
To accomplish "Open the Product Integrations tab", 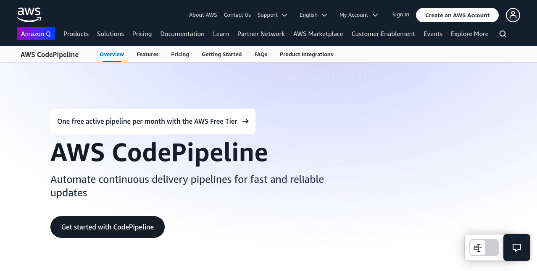I will (x=306, y=55).
